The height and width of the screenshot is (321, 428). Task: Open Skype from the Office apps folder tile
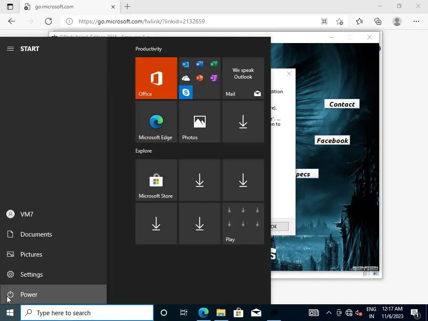(186, 92)
